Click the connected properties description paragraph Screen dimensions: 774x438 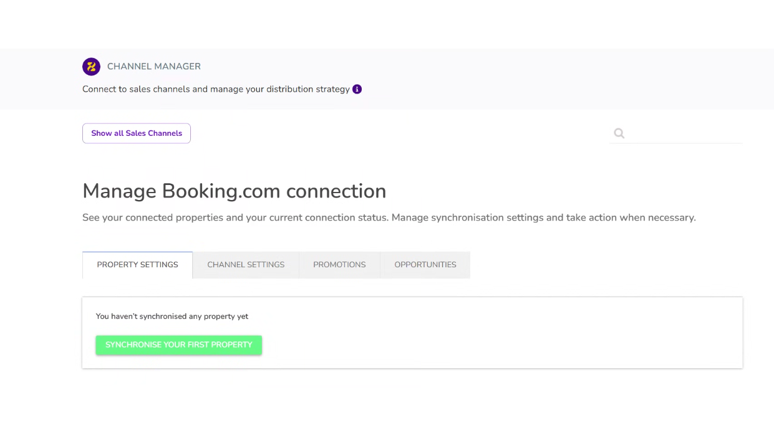[x=389, y=217]
